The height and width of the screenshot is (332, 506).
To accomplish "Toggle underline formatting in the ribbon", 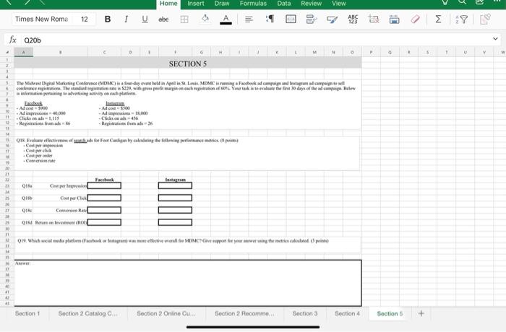I will (145, 19).
